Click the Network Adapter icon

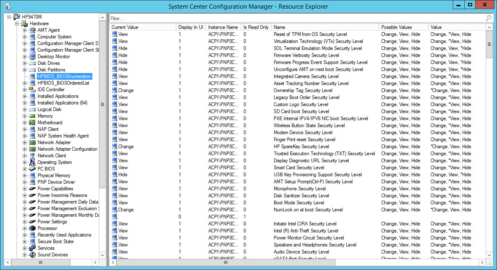tap(32, 142)
